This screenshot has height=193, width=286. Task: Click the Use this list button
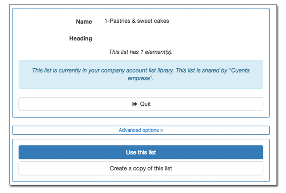(141, 152)
